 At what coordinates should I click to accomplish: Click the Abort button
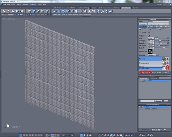155,72
